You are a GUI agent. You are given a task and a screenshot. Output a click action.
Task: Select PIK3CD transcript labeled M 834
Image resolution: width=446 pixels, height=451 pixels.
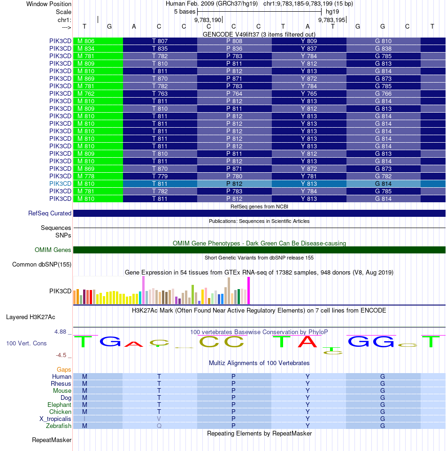(x=60, y=49)
